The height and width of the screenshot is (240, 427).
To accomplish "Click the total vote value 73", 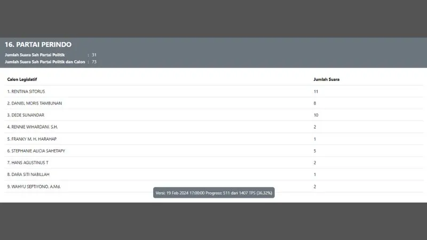I will tap(94, 62).
